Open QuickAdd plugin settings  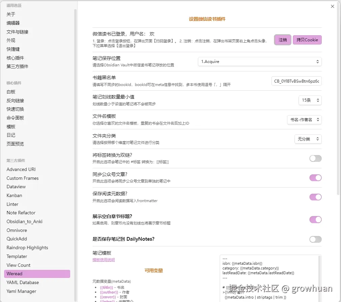pos(17,239)
